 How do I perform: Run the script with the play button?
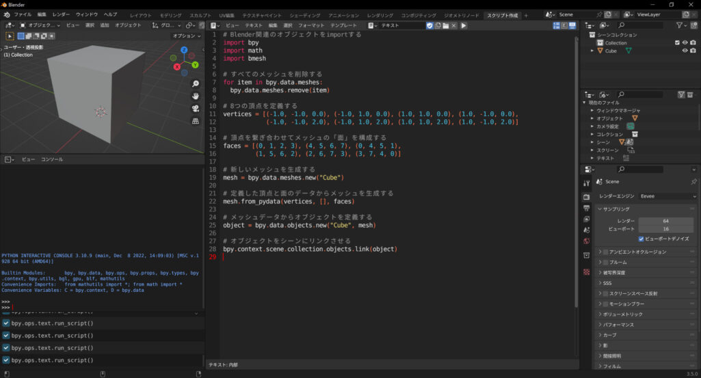pos(464,25)
